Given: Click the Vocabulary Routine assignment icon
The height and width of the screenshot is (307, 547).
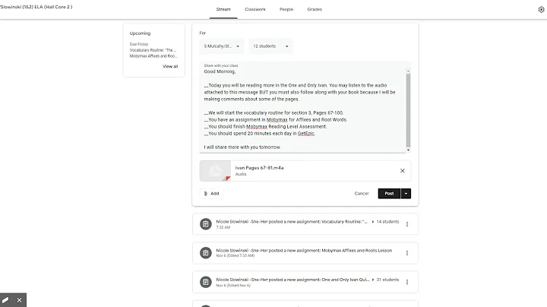Looking at the screenshot, I should coord(205,224).
